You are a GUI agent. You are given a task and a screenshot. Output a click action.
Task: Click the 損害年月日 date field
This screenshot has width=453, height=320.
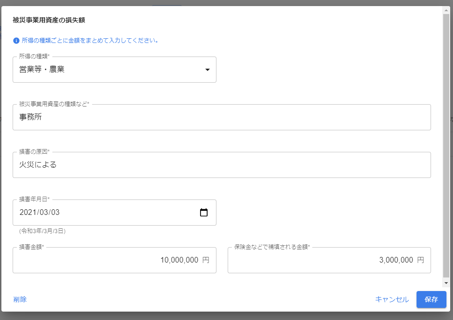pos(115,213)
